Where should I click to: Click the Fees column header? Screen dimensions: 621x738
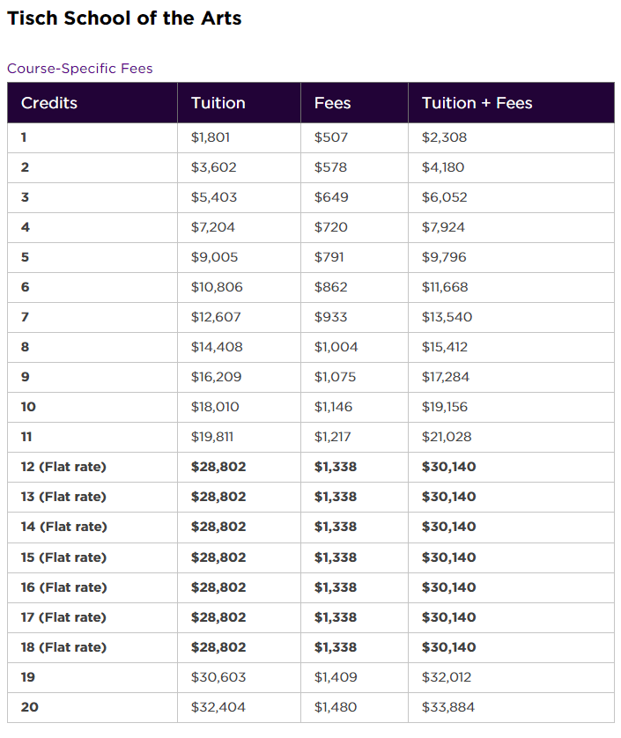[332, 103]
